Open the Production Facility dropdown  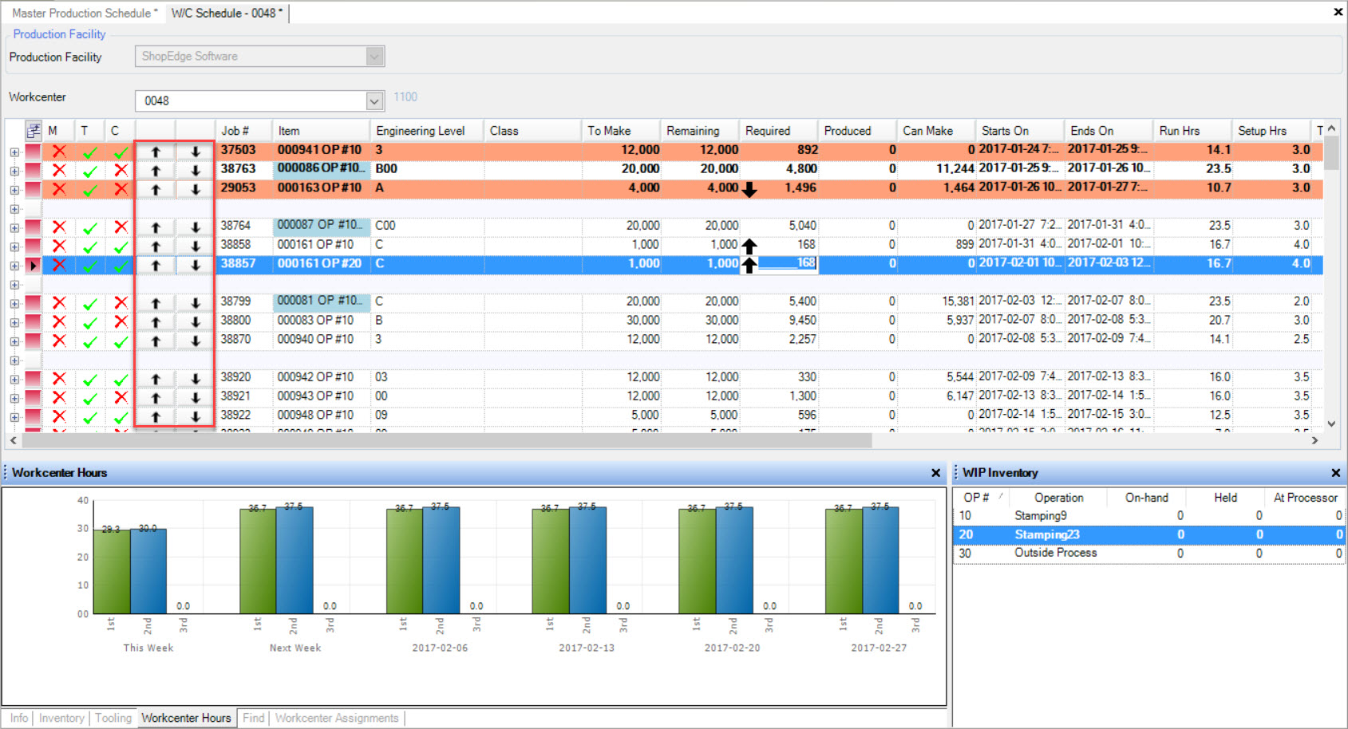pos(375,56)
